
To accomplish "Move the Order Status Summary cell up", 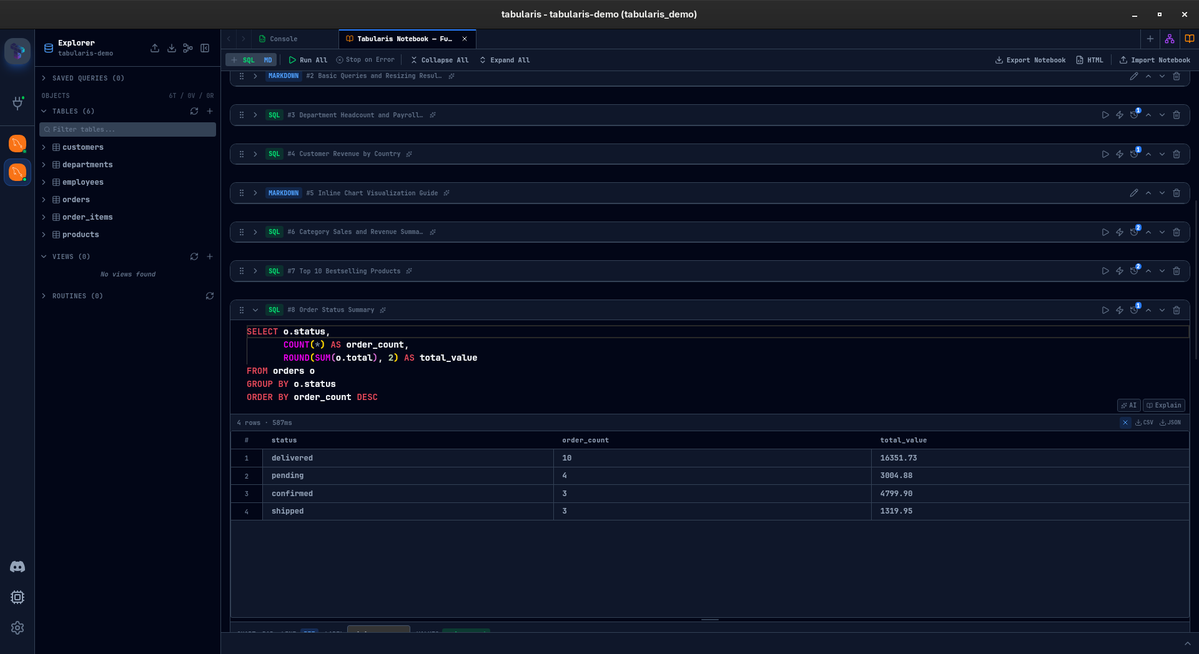I will 1149,310.
